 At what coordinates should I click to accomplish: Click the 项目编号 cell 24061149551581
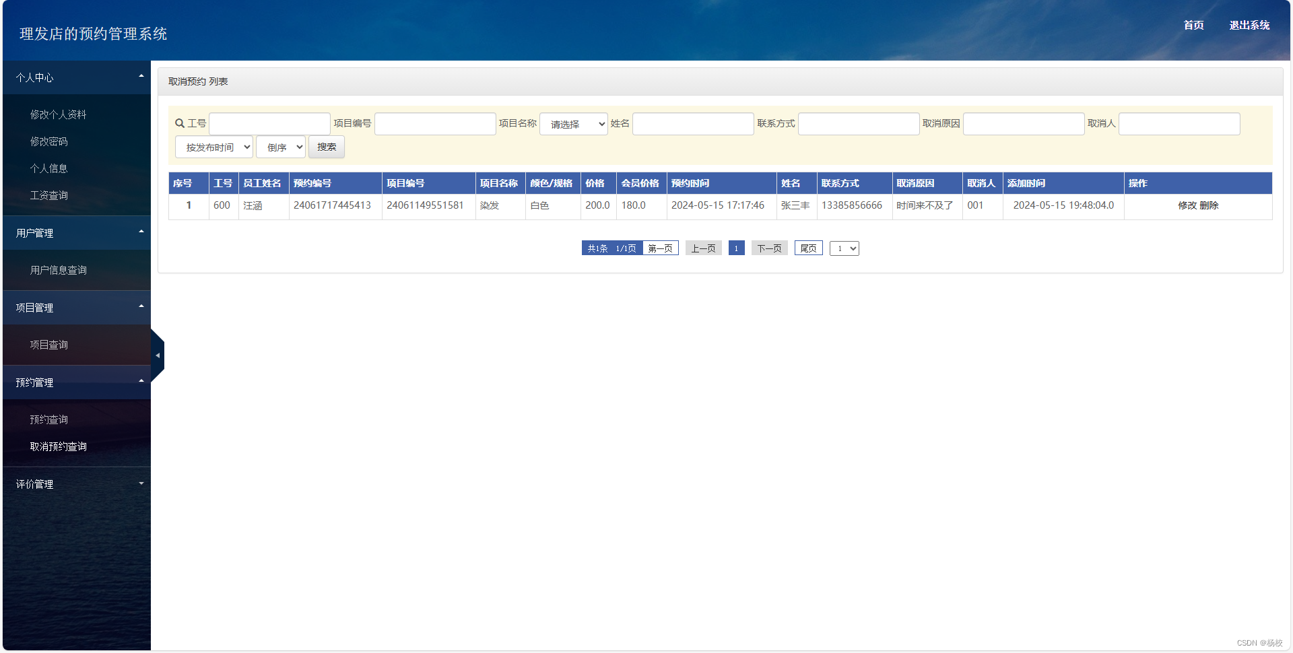point(425,205)
